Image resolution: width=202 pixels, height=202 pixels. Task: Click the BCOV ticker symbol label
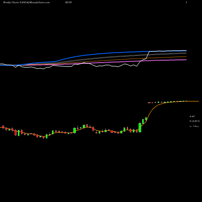click(69, 2)
